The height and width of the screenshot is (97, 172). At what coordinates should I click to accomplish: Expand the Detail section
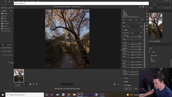[x=123, y=82]
